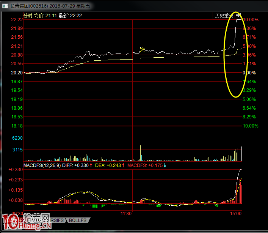The height and width of the screenshot is (233, 268).
Task: Click the +0.135 label on the MACD axis
Action: [16, 190]
